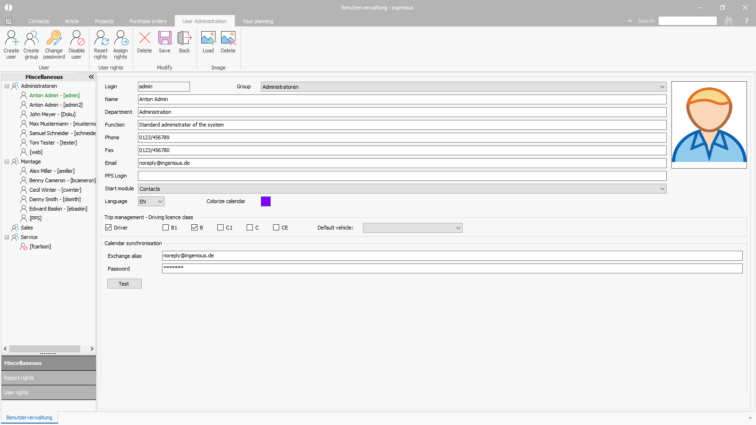Open the Group dropdown
The width and height of the screenshot is (756, 425).
click(x=662, y=87)
